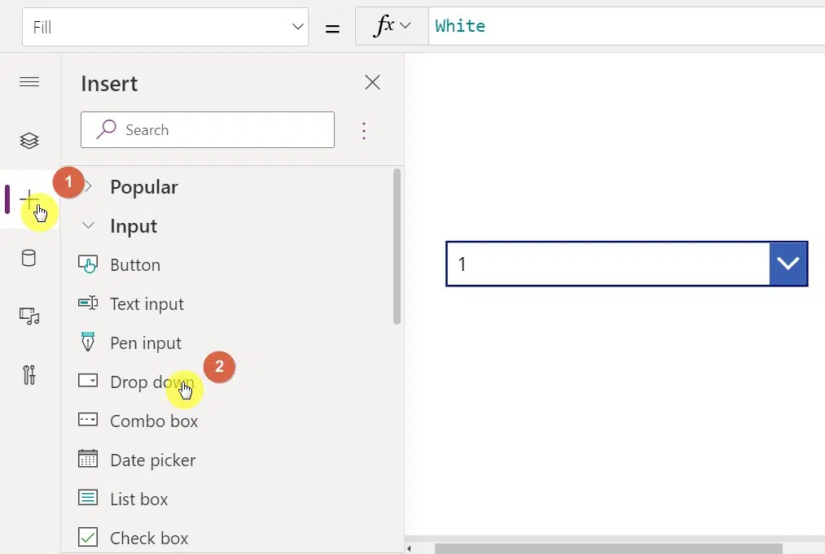This screenshot has width=825, height=554.
Task: Insert a Check box control
Action: 148,538
